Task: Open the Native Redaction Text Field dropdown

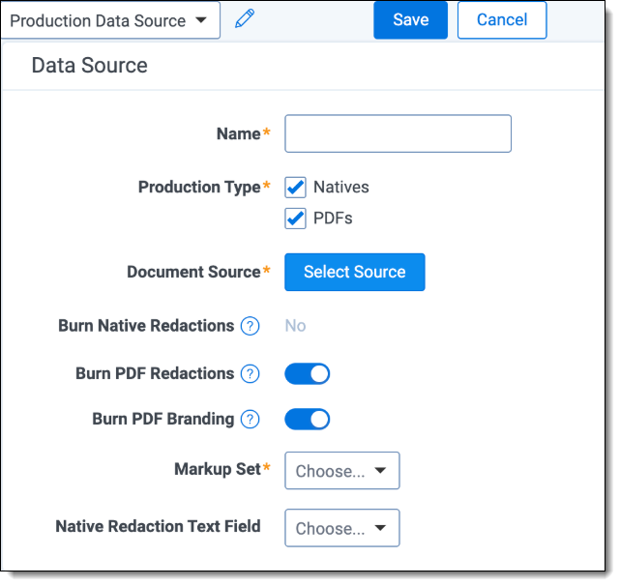Action: [342, 528]
